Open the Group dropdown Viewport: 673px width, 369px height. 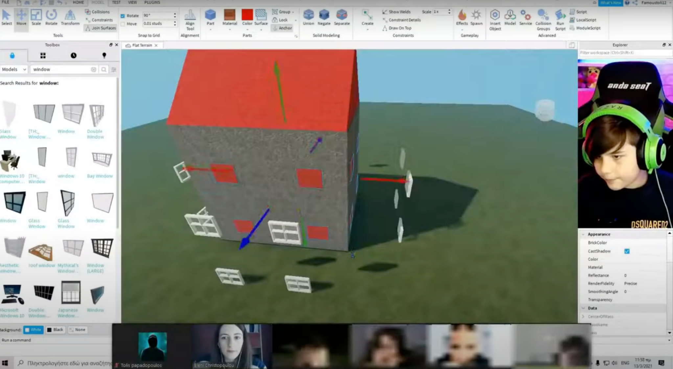283,12
